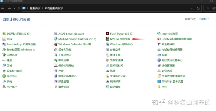Screen dimensions: 216x111
Task: Click the 设备管理器 icon
Action: [159, 66]
